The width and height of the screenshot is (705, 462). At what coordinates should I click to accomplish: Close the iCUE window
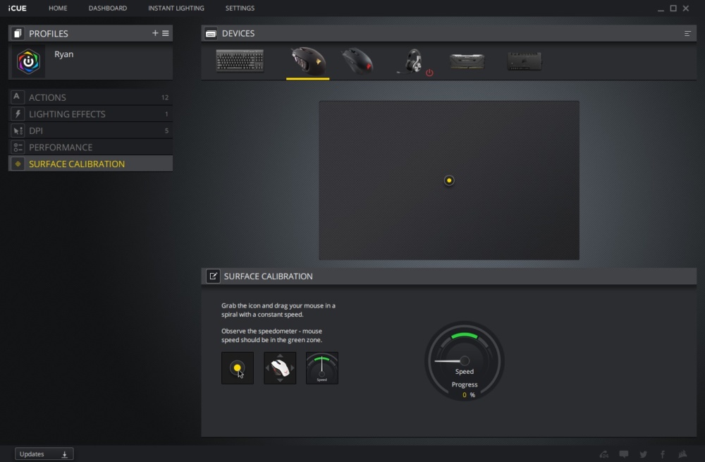pyautogui.click(x=686, y=8)
